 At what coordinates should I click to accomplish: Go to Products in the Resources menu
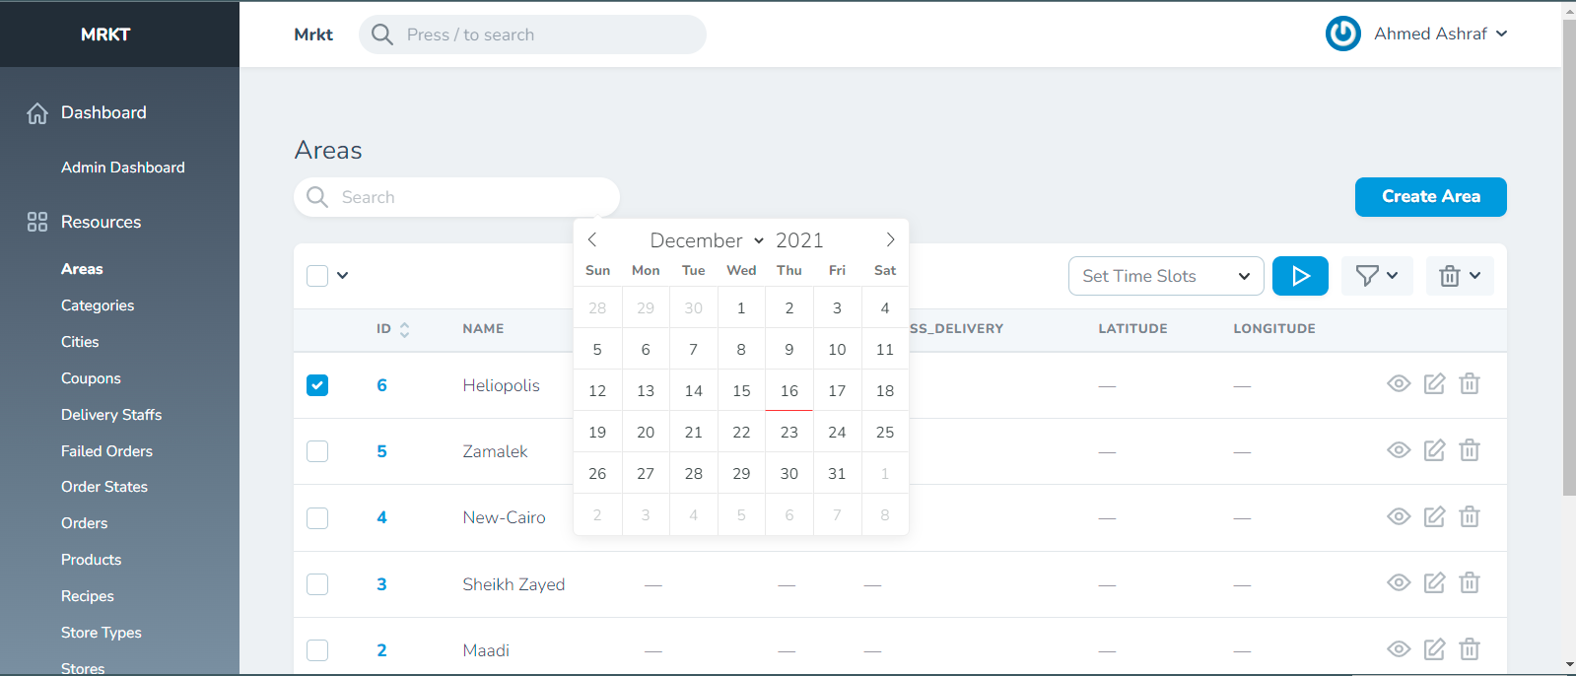[x=91, y=559]
